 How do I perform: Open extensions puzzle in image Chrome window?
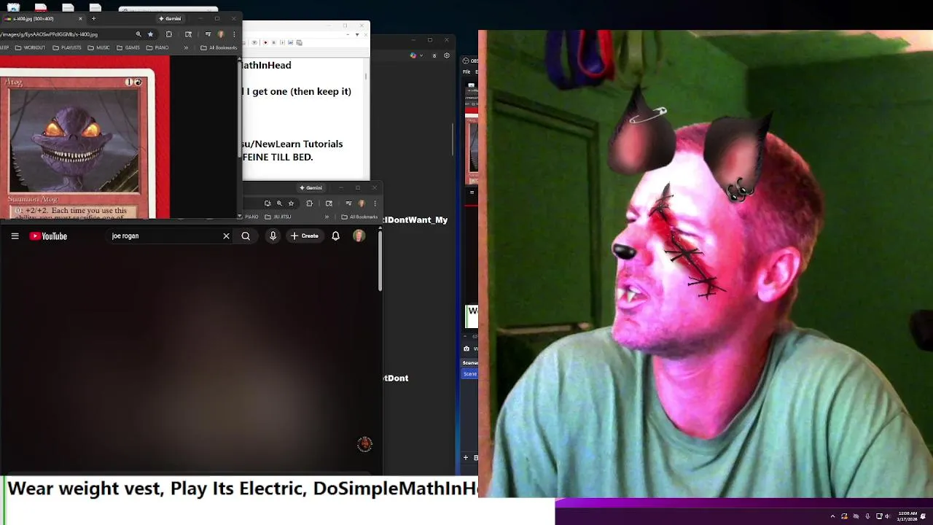[169, 34]
